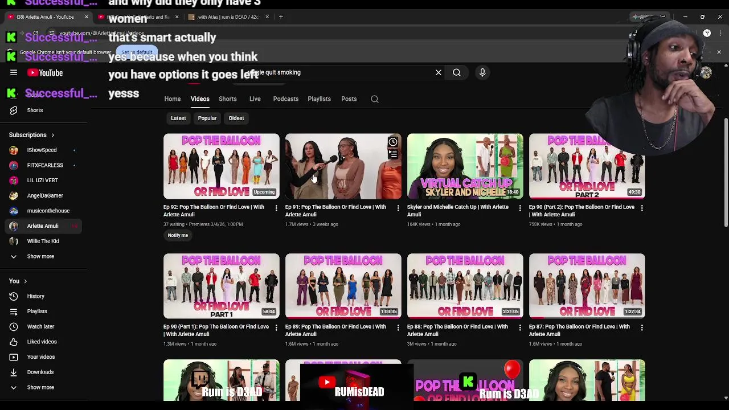The width and height of the screenshot is (729, 410).
Task: Open the YouTube hamburger guide menu
Action: [14, 72]
